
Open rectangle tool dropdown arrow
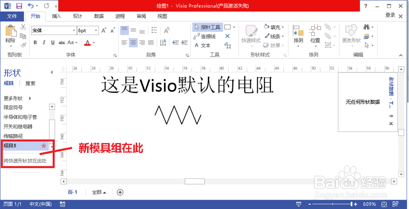(x=234, y=27)
